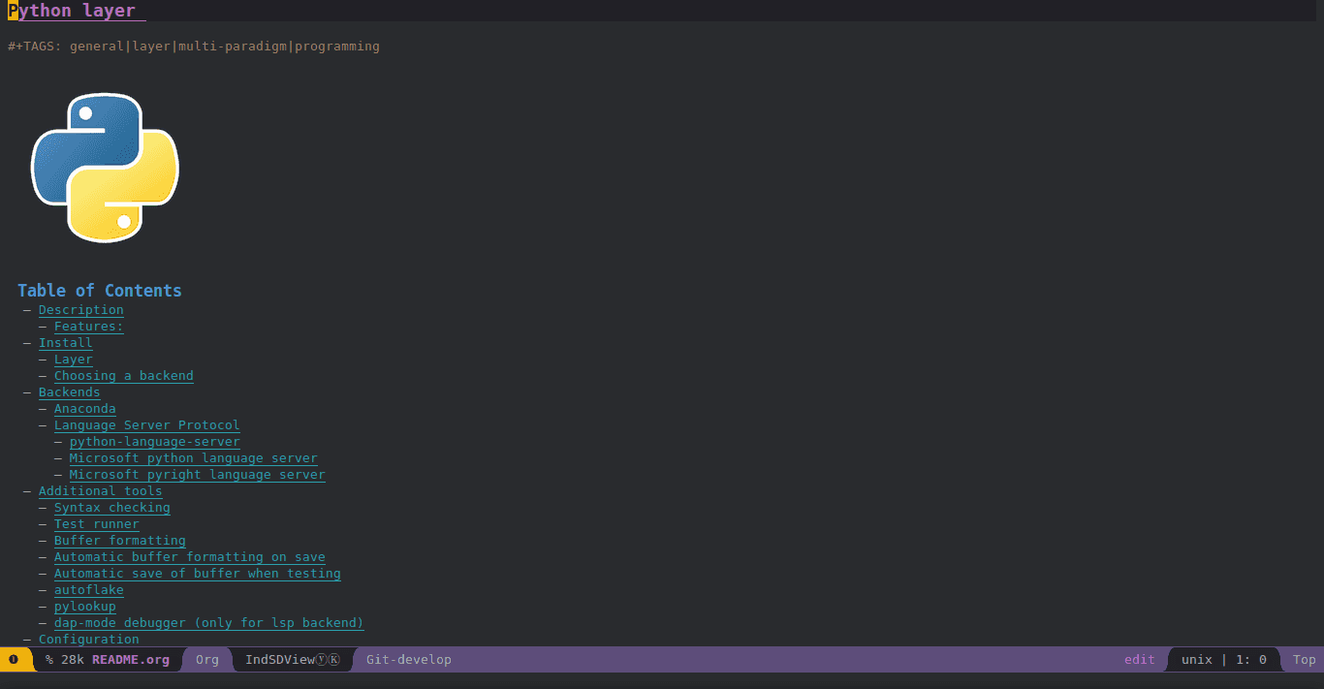Viewport: 1324px width, 689px height.
Task: Click the Python layer title heading
Action: 73,12
